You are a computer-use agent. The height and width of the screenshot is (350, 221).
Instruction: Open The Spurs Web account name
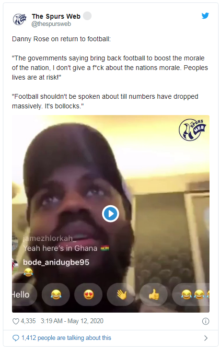(x=56, y=16)
